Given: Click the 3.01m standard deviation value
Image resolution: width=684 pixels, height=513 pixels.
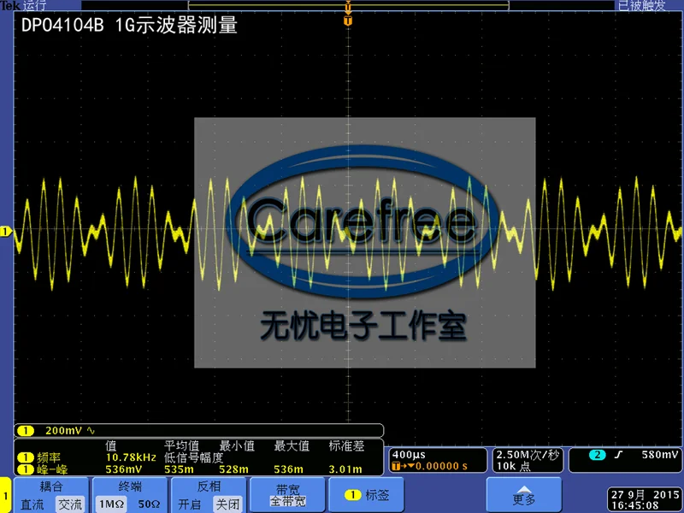Looking at the screenshot, I should 345,469.
